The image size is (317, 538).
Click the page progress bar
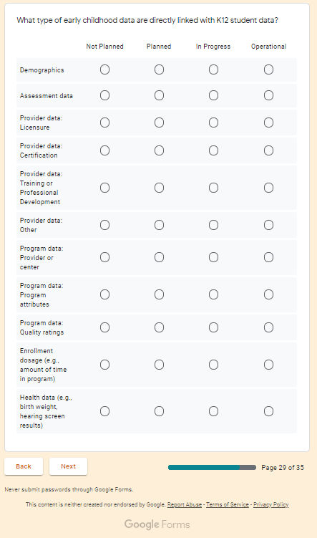[x=212, y=467]
